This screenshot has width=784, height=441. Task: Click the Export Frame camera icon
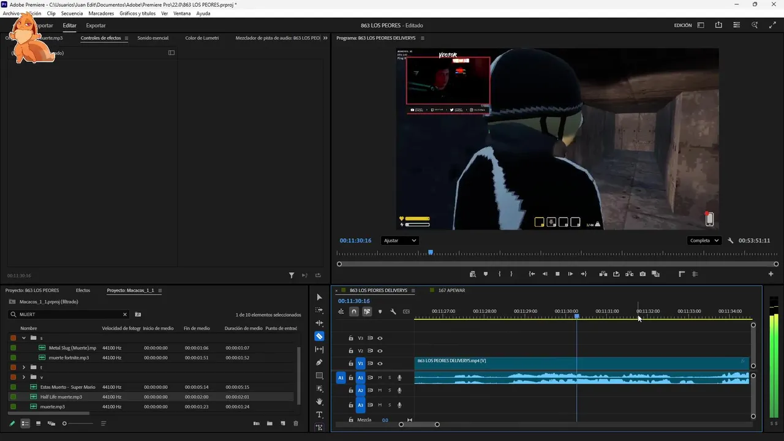point(643,274)
